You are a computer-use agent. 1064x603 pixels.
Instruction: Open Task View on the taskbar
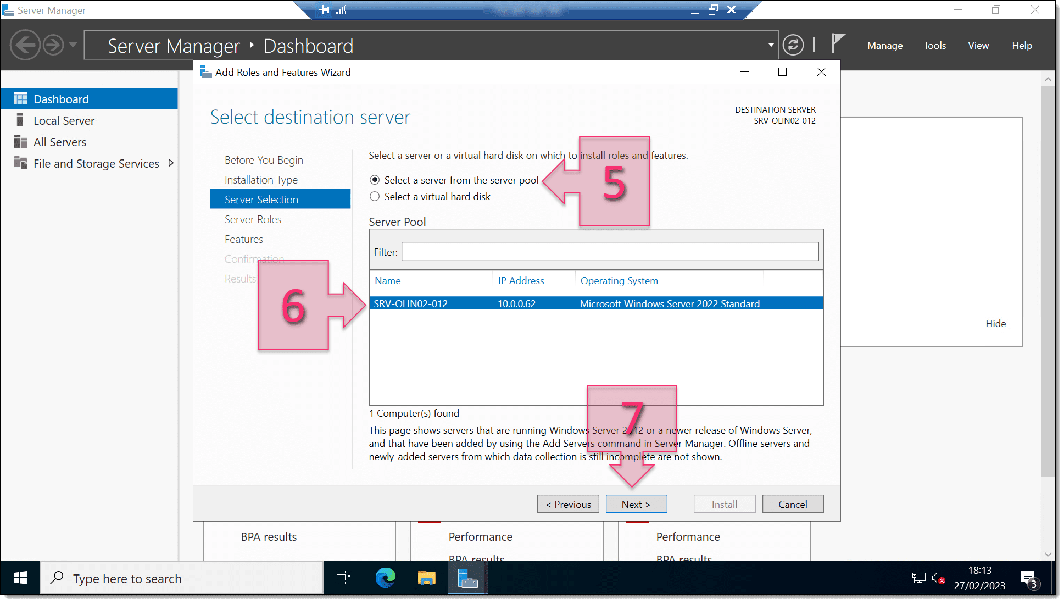[343, 578]
